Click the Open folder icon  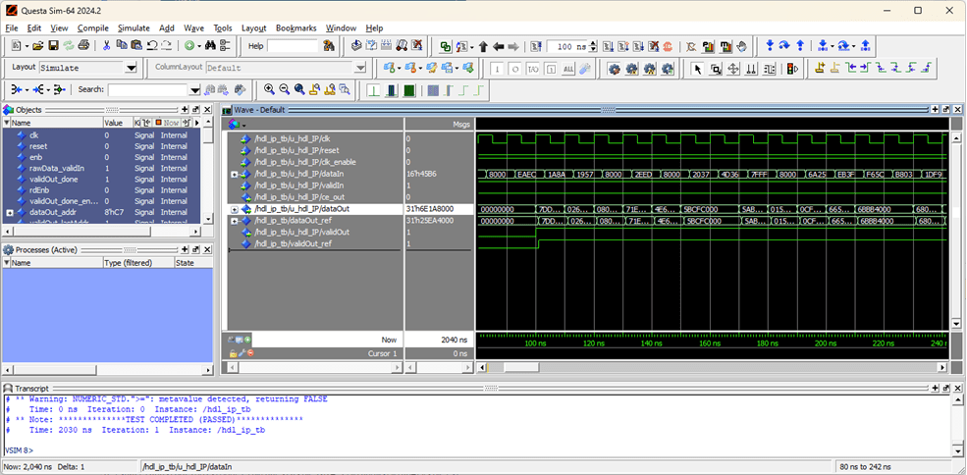click(x=37, y=46)
